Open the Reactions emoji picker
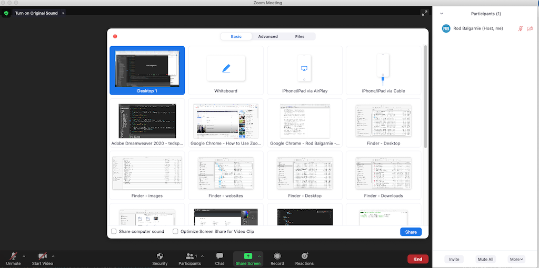539x268 pixels. coord(304,256)
